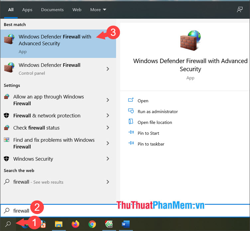Click the magnifier icon beside web result
This screenshot has width=250, height=231.
click(7, 181)
